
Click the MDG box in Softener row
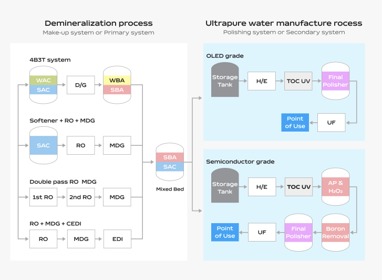(x=117, y=145)
